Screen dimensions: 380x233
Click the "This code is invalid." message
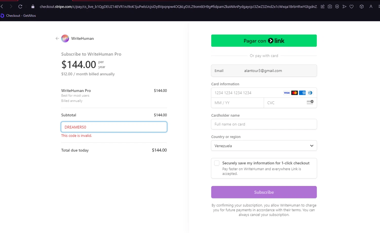[x=77, y=136]
